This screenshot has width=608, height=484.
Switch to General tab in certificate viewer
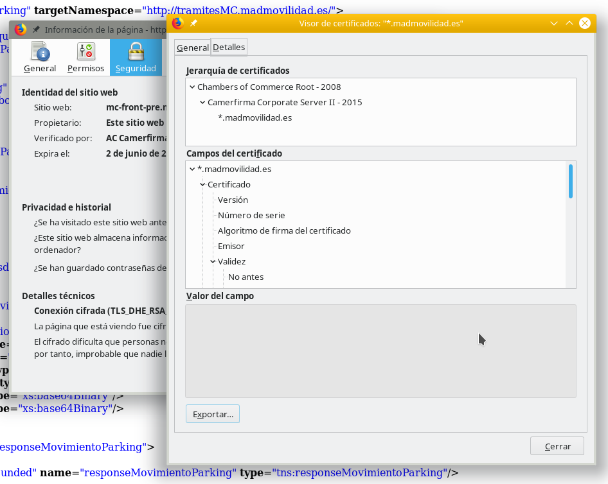point(193,48)
